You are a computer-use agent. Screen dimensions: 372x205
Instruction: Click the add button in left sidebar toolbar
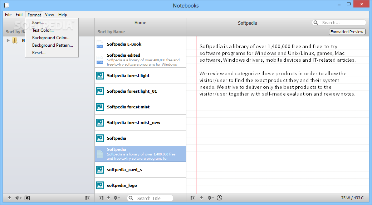tap(9, 198)
